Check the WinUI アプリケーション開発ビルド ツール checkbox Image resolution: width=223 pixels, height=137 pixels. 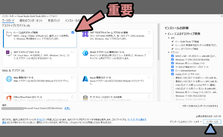tap(149, 52)
